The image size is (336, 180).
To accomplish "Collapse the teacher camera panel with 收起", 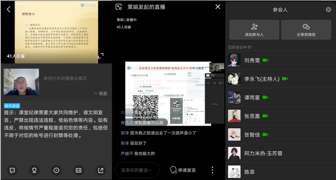I will point(101,93).
